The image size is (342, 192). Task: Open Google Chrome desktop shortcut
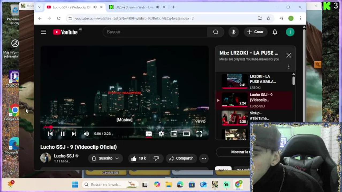(13, 113)
